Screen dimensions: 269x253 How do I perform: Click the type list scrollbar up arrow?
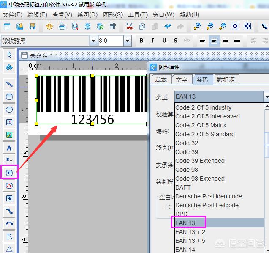(267, 106)
